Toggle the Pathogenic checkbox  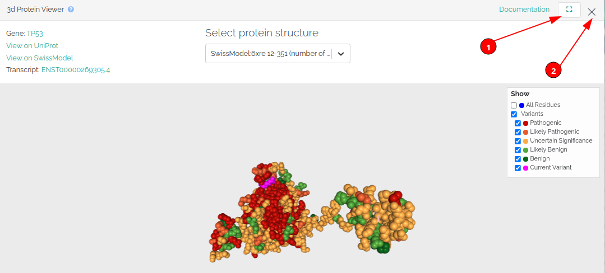pos(518,123)
